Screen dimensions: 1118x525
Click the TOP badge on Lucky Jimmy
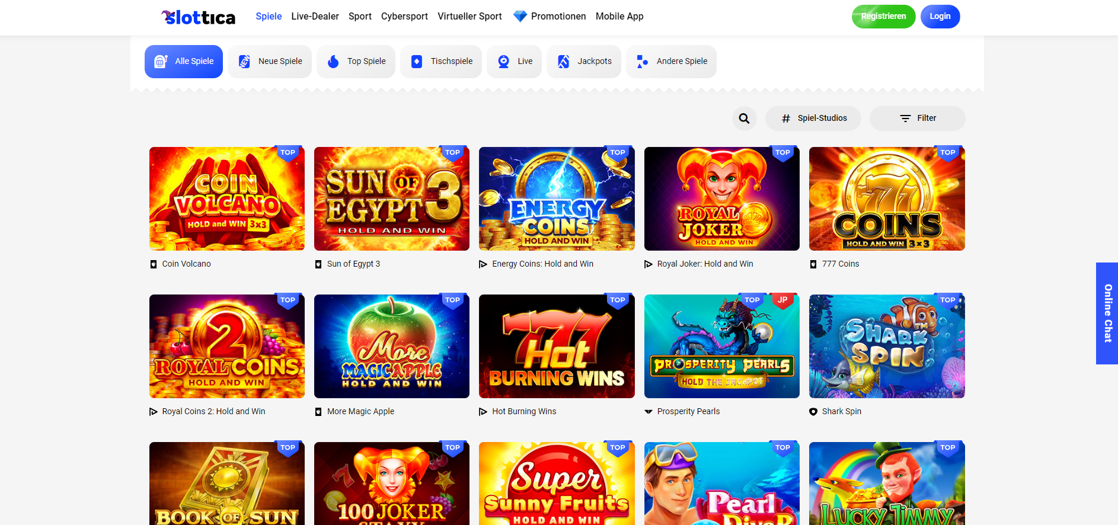948,448
